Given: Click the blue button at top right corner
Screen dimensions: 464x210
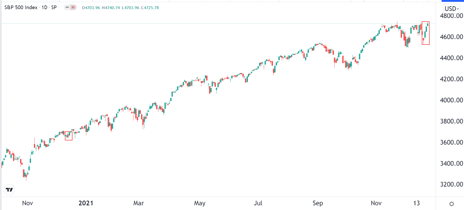Looking at the screenshot, I should pos(453,1).
